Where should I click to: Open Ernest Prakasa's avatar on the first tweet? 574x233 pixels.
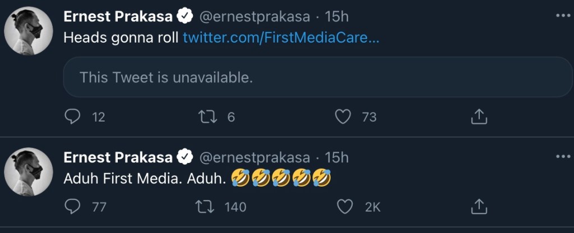coord(29,31)
